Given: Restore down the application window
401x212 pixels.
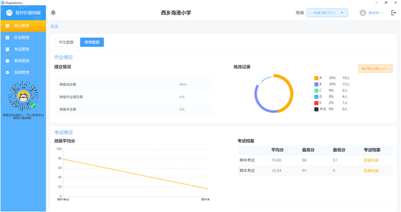Looking at the screenshot, I should coord(386,3).
